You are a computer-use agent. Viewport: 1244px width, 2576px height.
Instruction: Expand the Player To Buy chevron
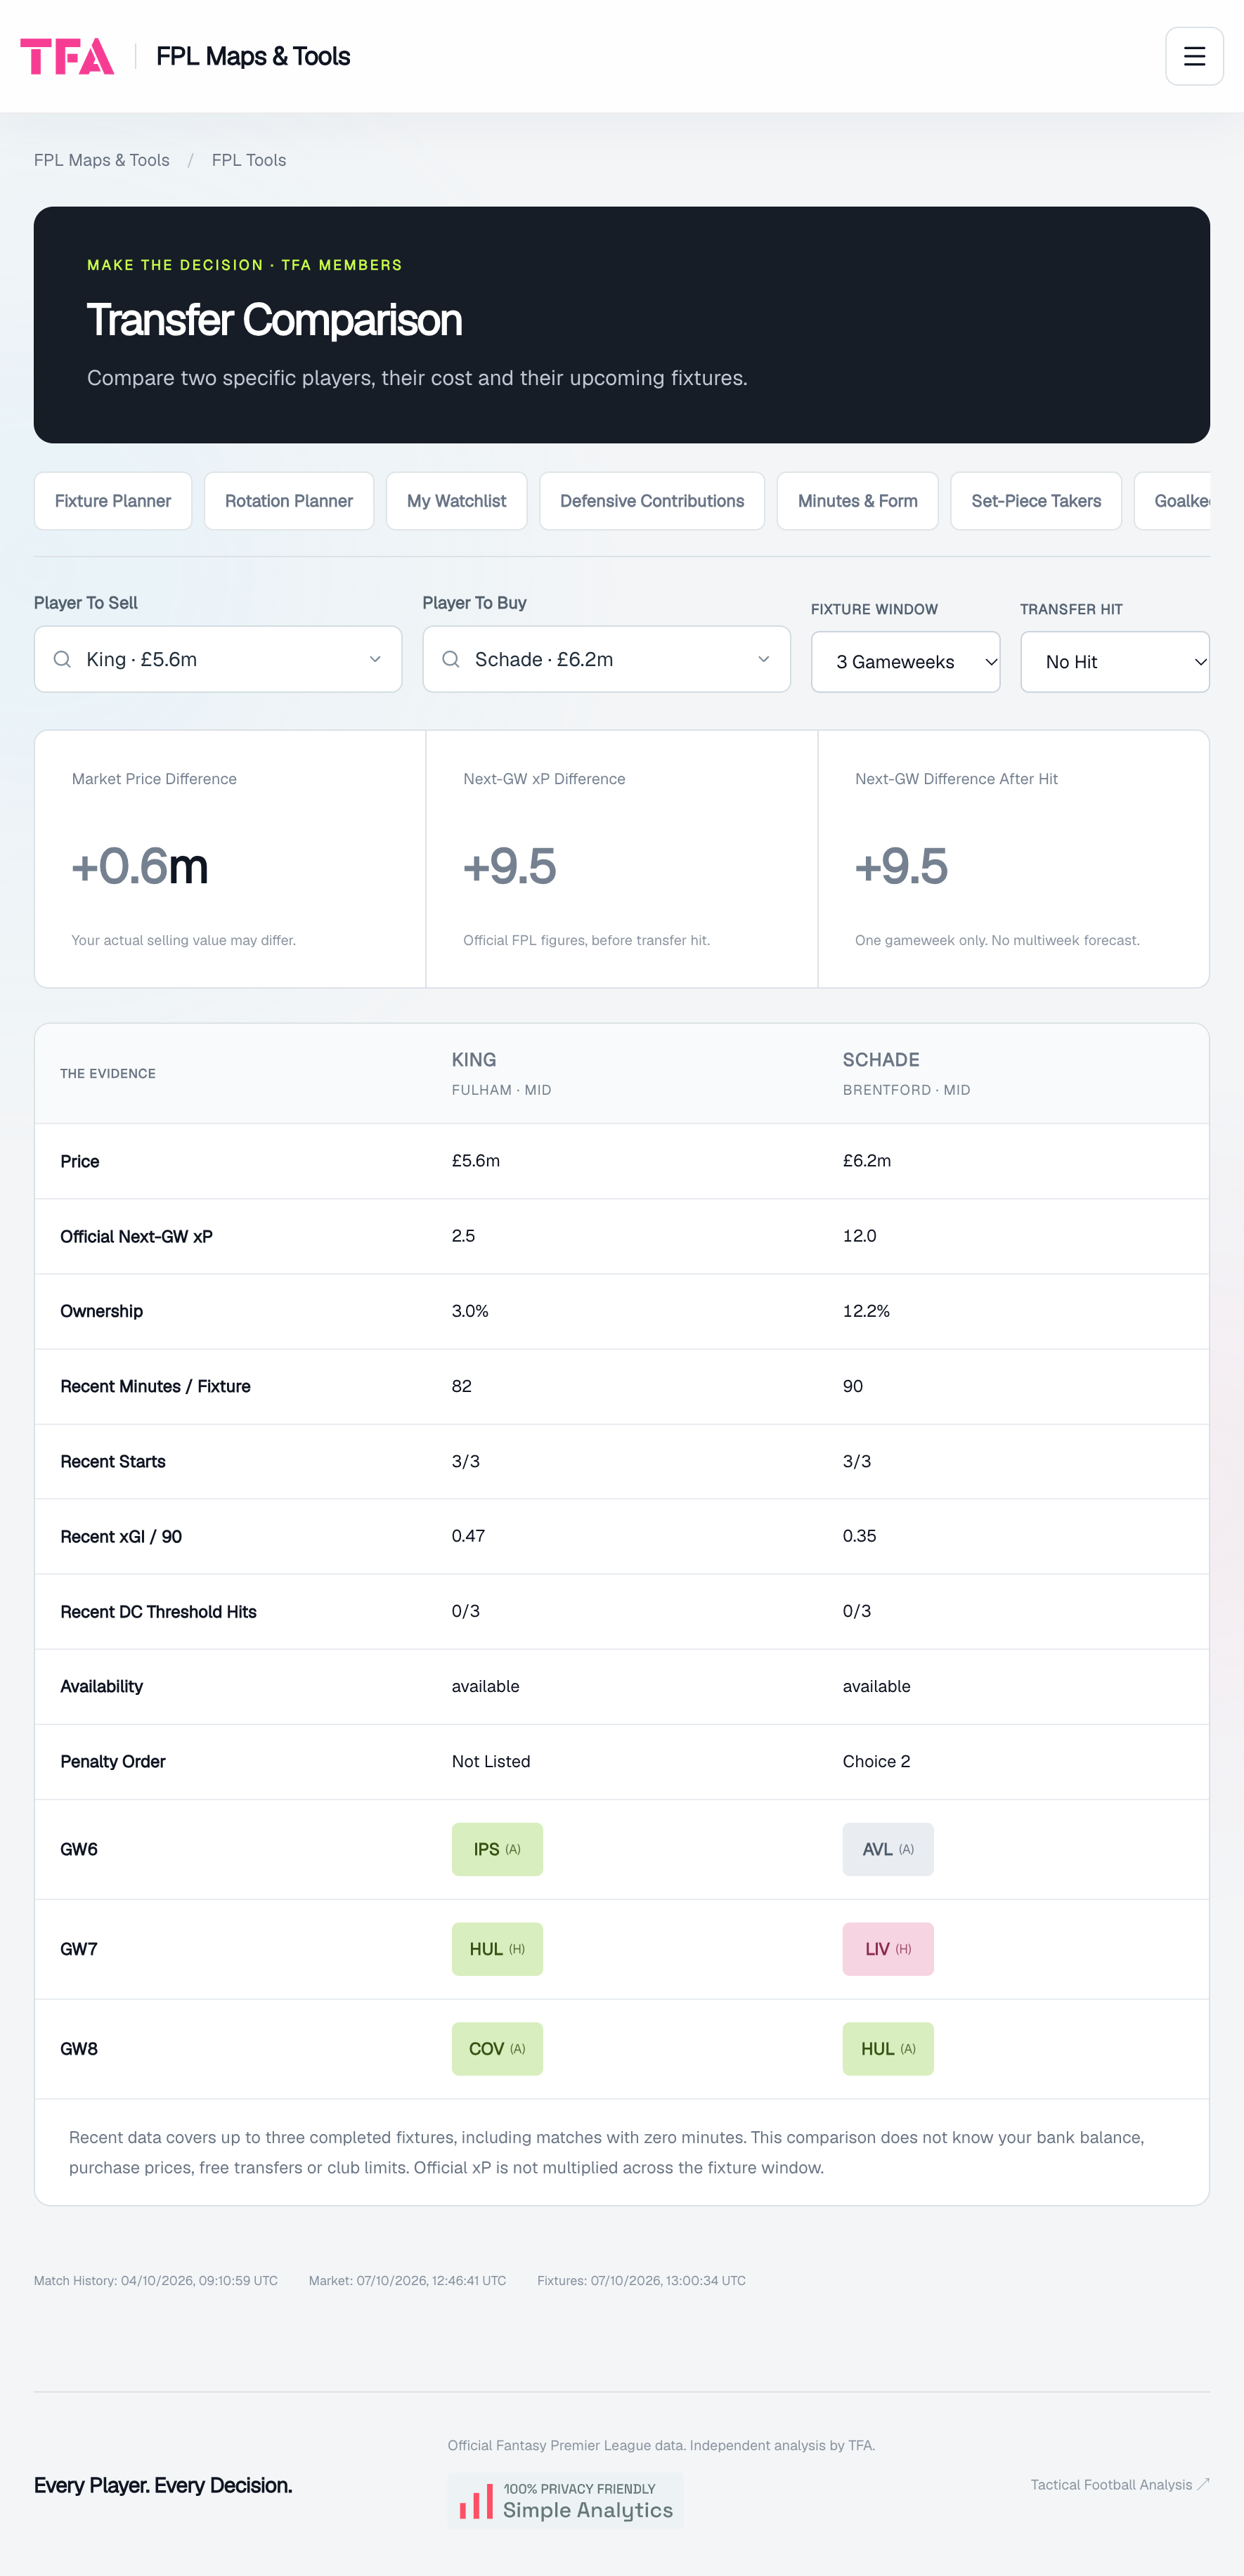coord(764,659)
